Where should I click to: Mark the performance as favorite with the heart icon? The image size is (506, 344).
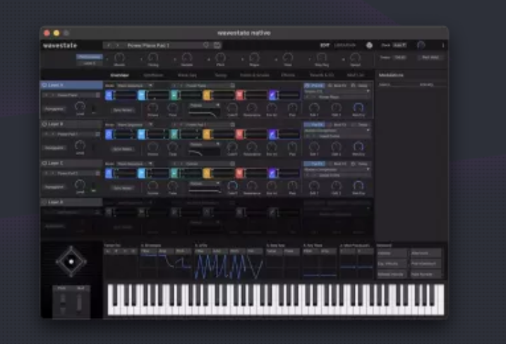[206, 45]
